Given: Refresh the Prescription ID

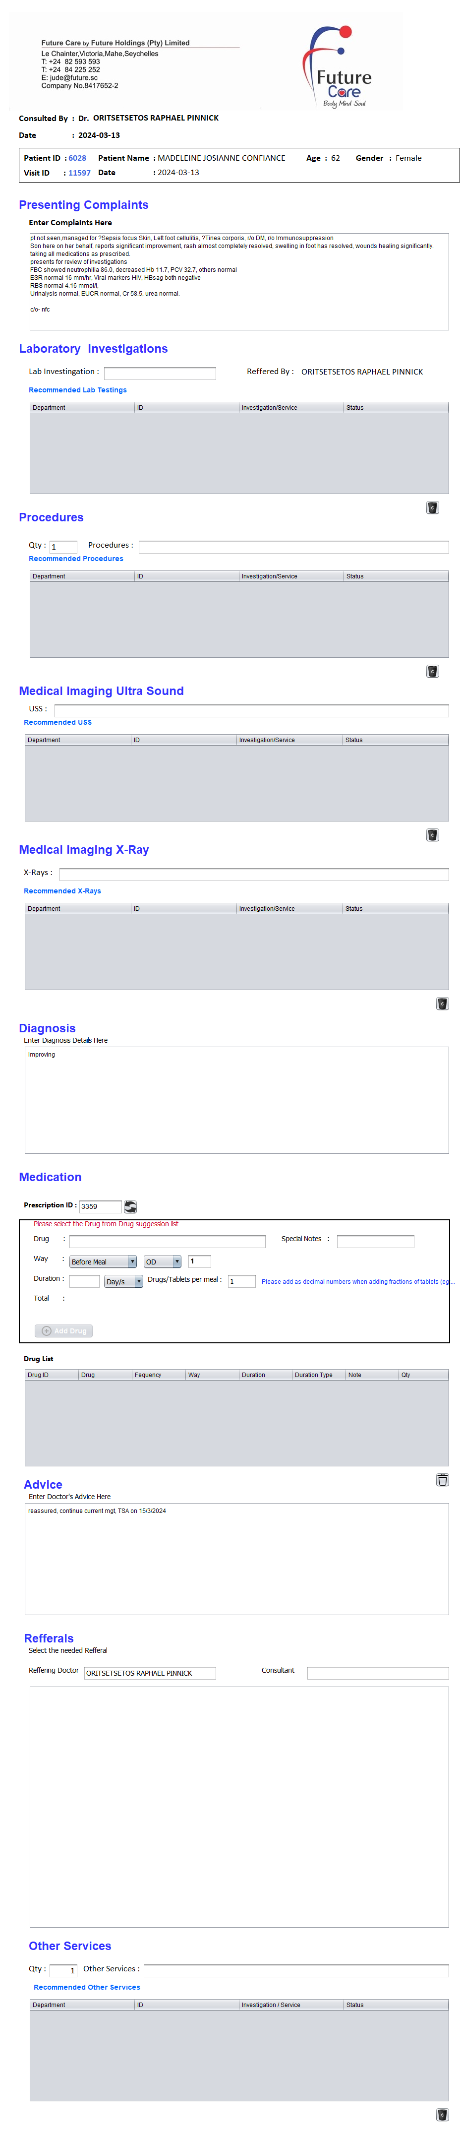Looking at the screenshot, I should (x=130, y=1207).
